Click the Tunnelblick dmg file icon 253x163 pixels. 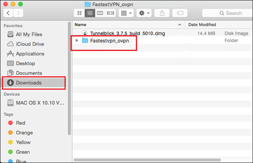pyautogui.click(x=85, y=33)
